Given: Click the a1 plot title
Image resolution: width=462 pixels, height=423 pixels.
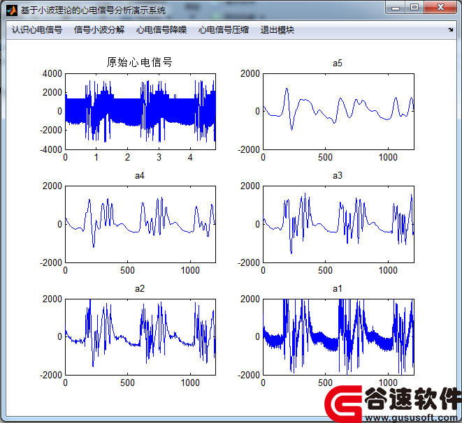Looking at the screenshot, I should [338, 288].
